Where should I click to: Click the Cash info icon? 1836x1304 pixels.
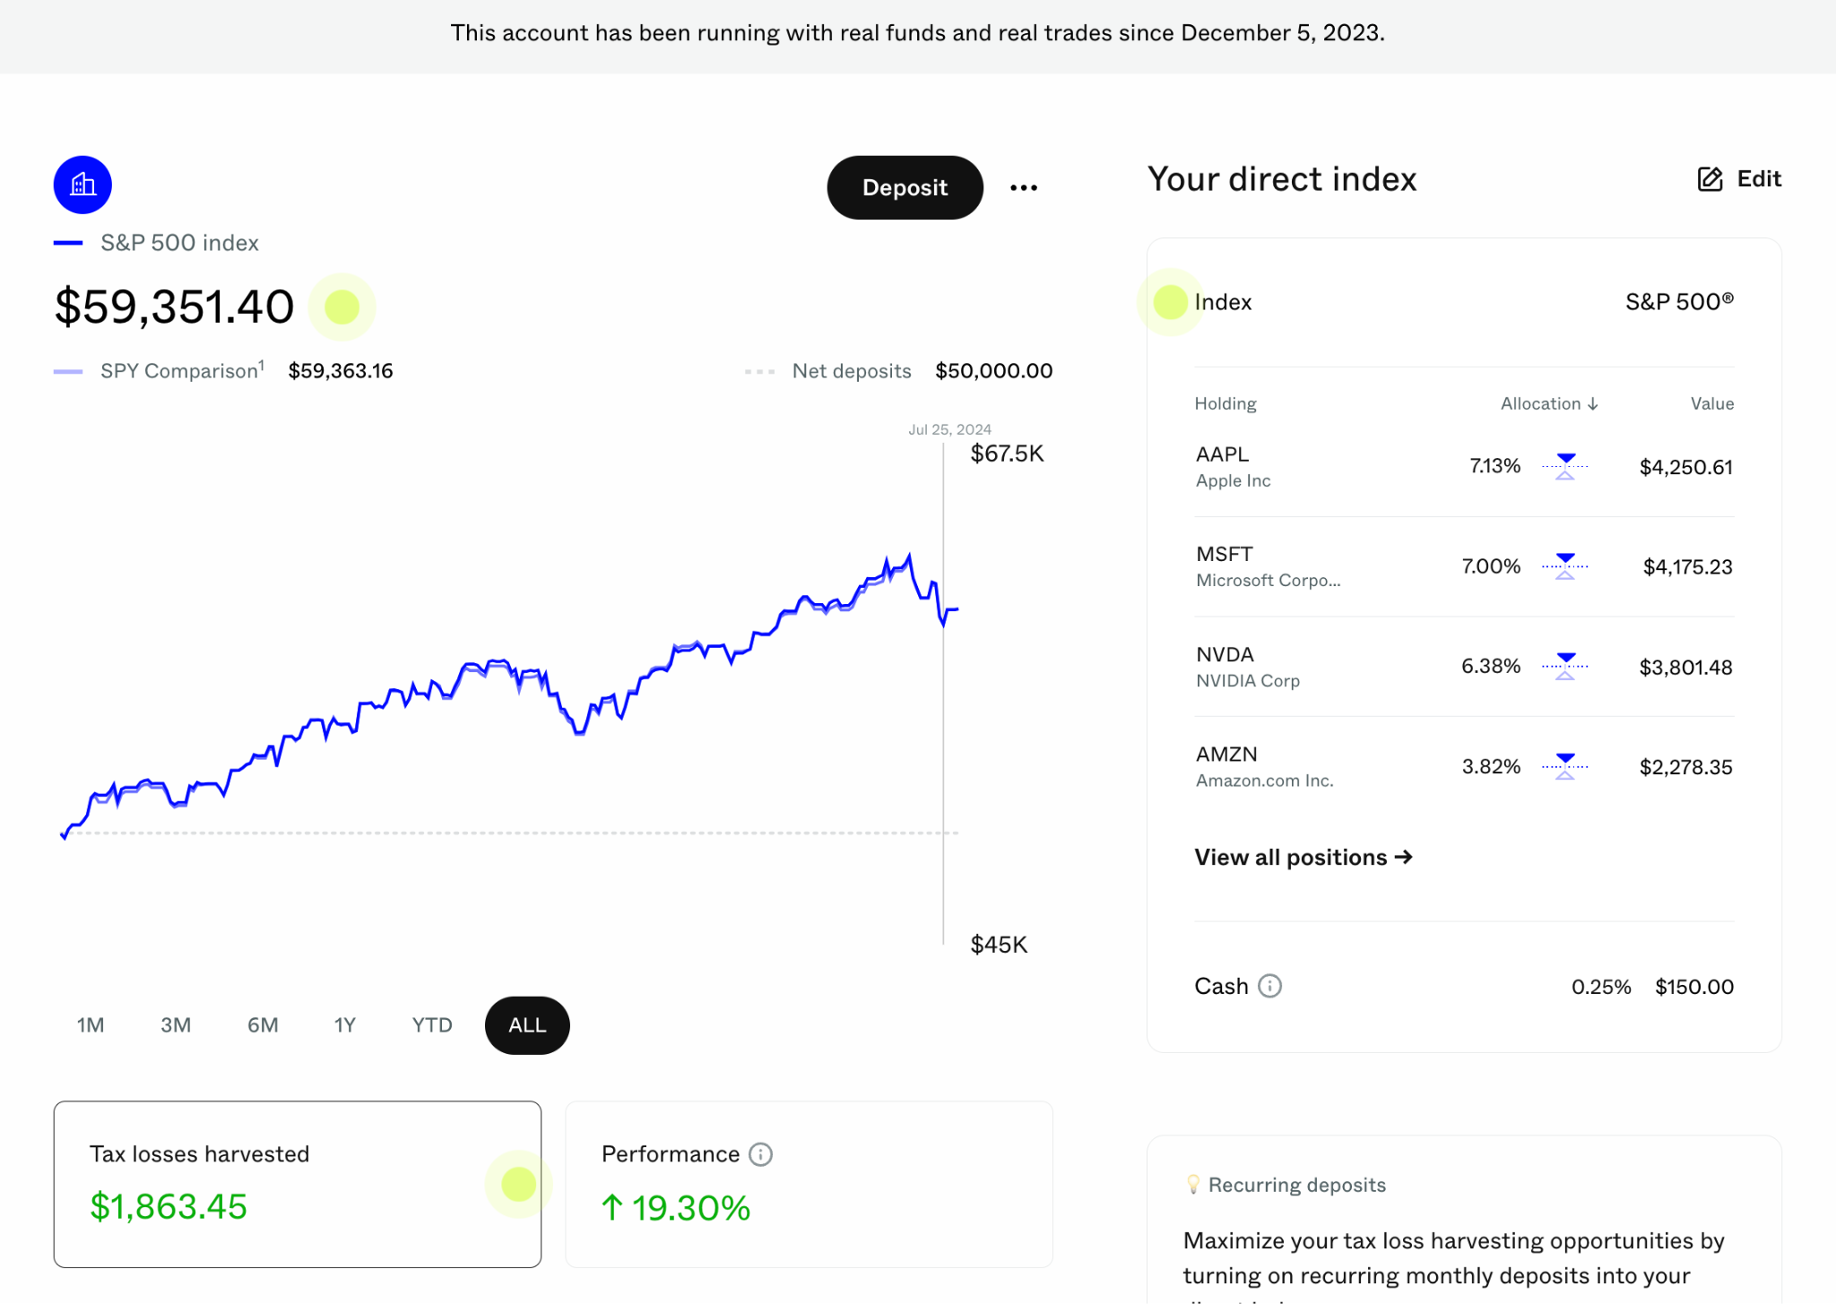[1269, 986]
